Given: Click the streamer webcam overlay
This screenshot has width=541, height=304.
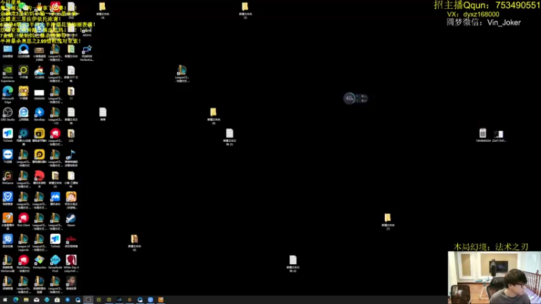Looking at the screenshot, I should coord(494,278).
